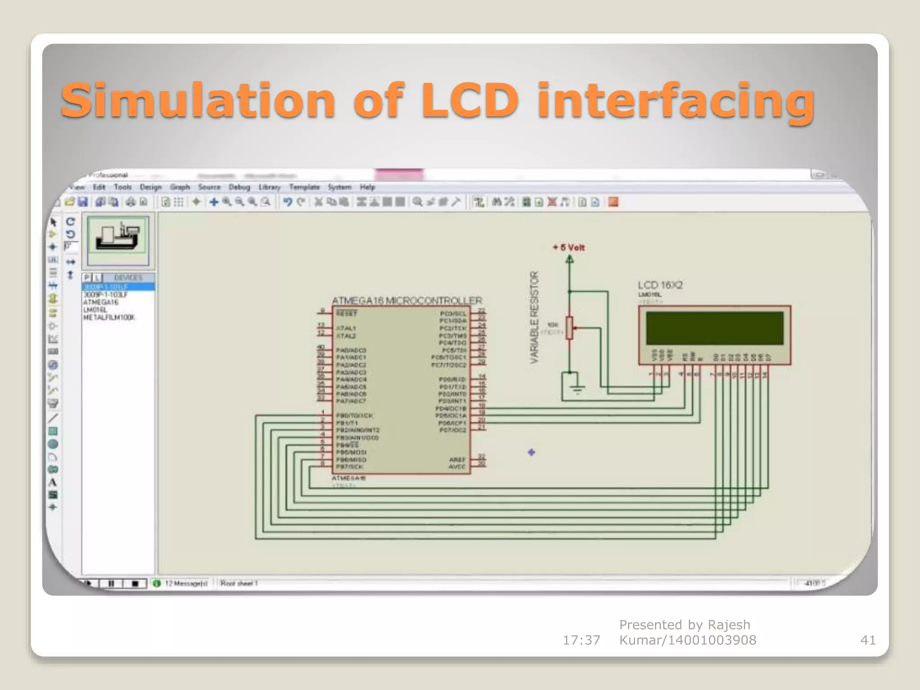Click the Save design icon
The height and width of the screenshot is (690, 920).
coord(83,202)
